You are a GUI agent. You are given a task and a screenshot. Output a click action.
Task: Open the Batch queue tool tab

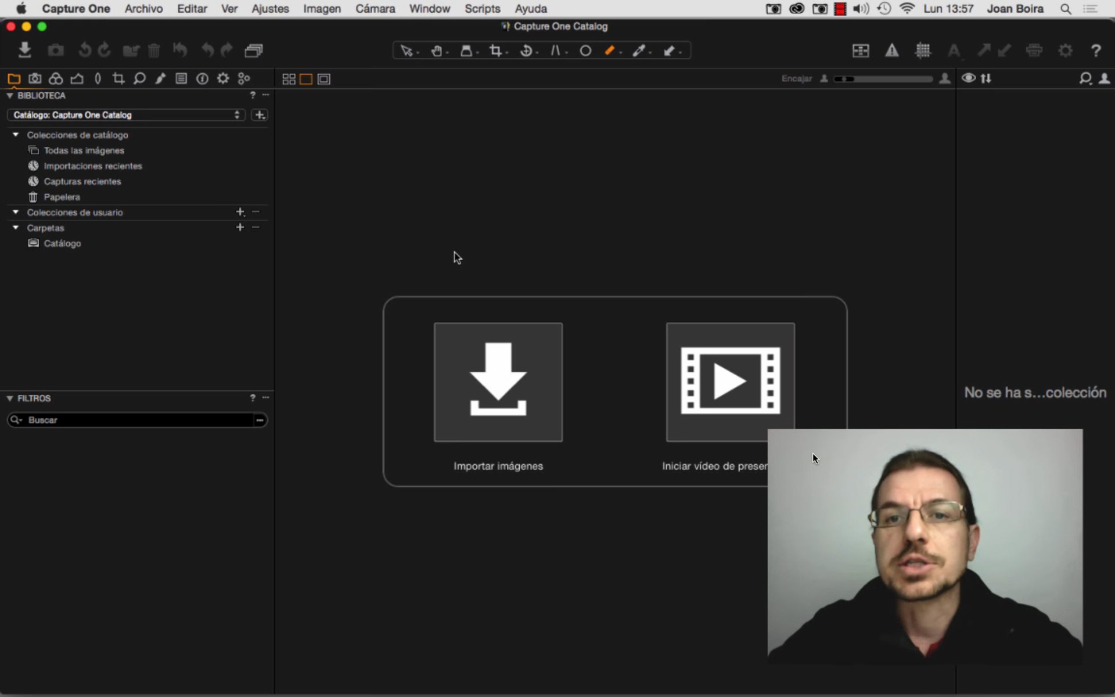(x=244, y=78)
